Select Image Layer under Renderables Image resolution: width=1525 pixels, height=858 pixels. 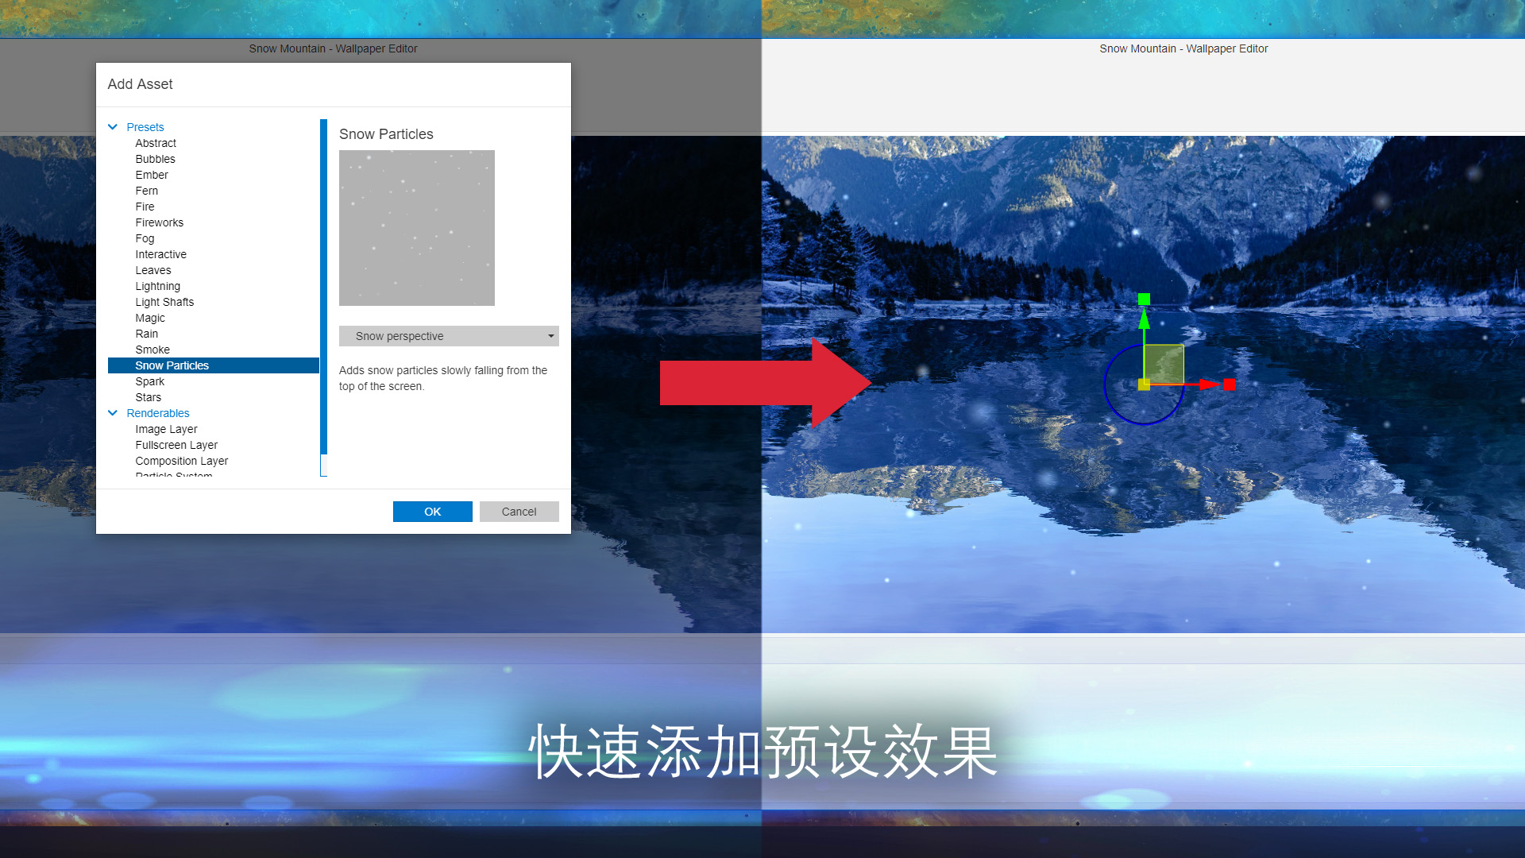(x=165, y=428)
